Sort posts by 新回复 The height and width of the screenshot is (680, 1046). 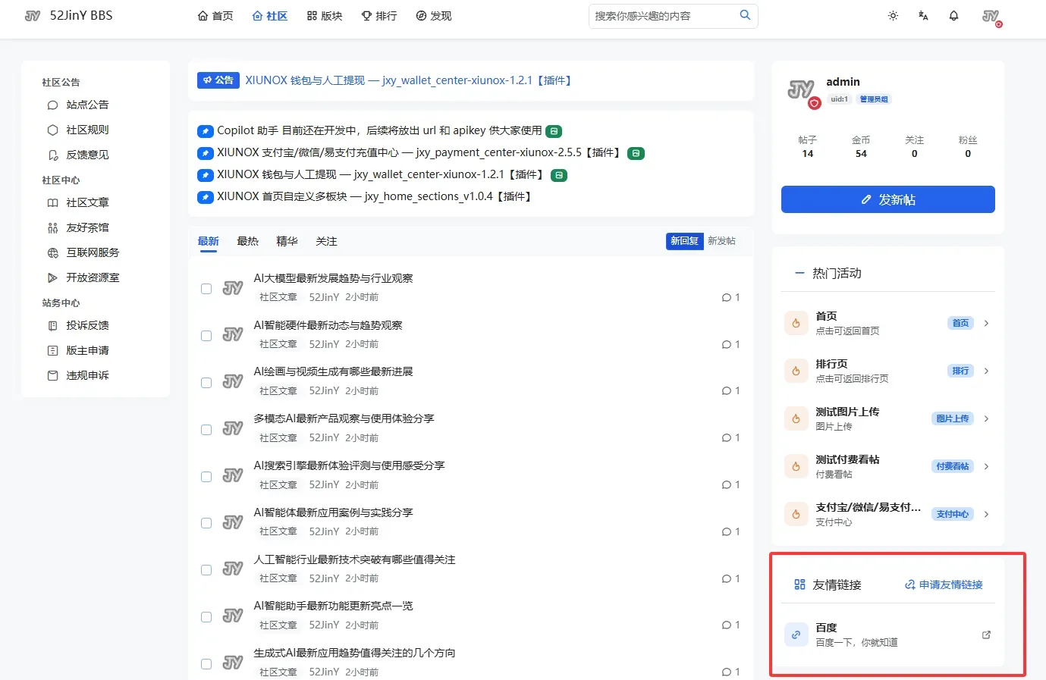[684, 241]
